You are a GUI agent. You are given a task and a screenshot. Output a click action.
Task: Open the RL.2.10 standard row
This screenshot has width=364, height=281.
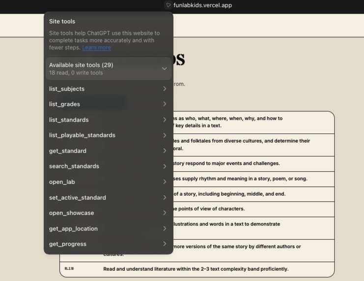197,269
